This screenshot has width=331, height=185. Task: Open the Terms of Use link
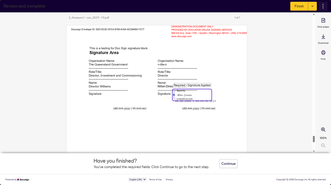click(x=155, y=180)
